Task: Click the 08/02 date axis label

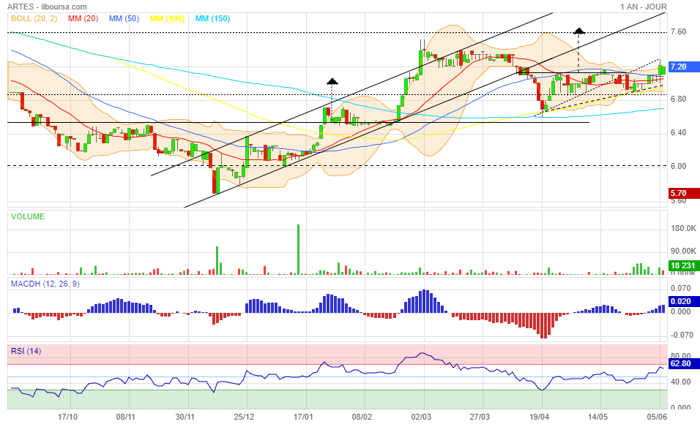Action: point(362,417)
